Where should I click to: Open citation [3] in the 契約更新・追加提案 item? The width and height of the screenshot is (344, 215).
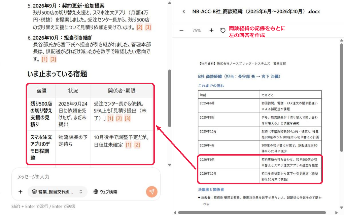[x=148, y=27]
